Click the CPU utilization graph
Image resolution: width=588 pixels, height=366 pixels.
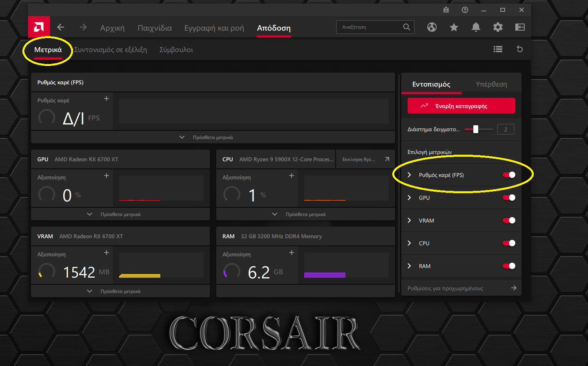click(x=346, y=188)
